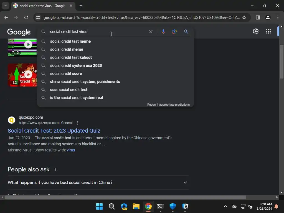This screenshot has height=213, width=284.
Task: Play the 1:31 Social Credit video thumbnail
Action: coord(22,75)
